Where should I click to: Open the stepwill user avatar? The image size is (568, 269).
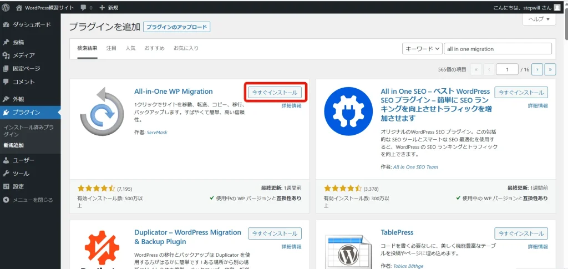coord(557,7)
